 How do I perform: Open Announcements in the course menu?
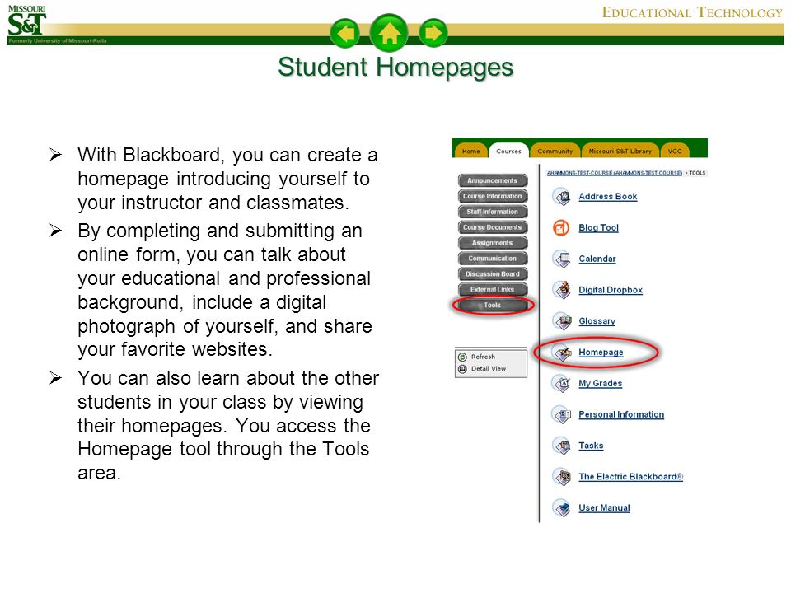(493, 180)
